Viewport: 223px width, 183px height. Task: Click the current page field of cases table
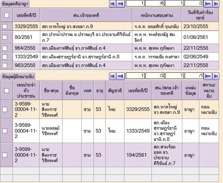(x=135, y=3)
